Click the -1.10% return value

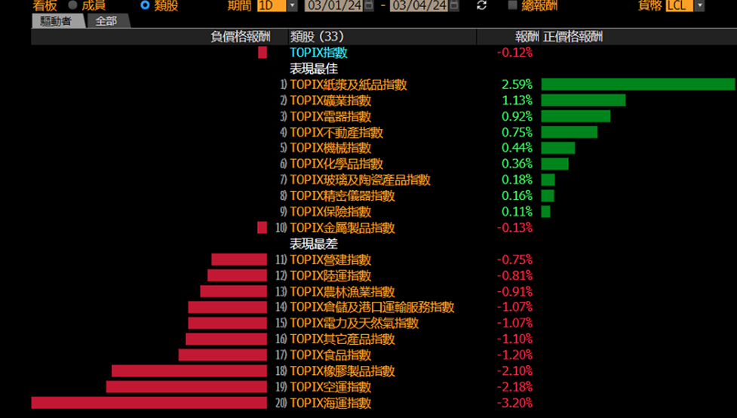point(514,339)
